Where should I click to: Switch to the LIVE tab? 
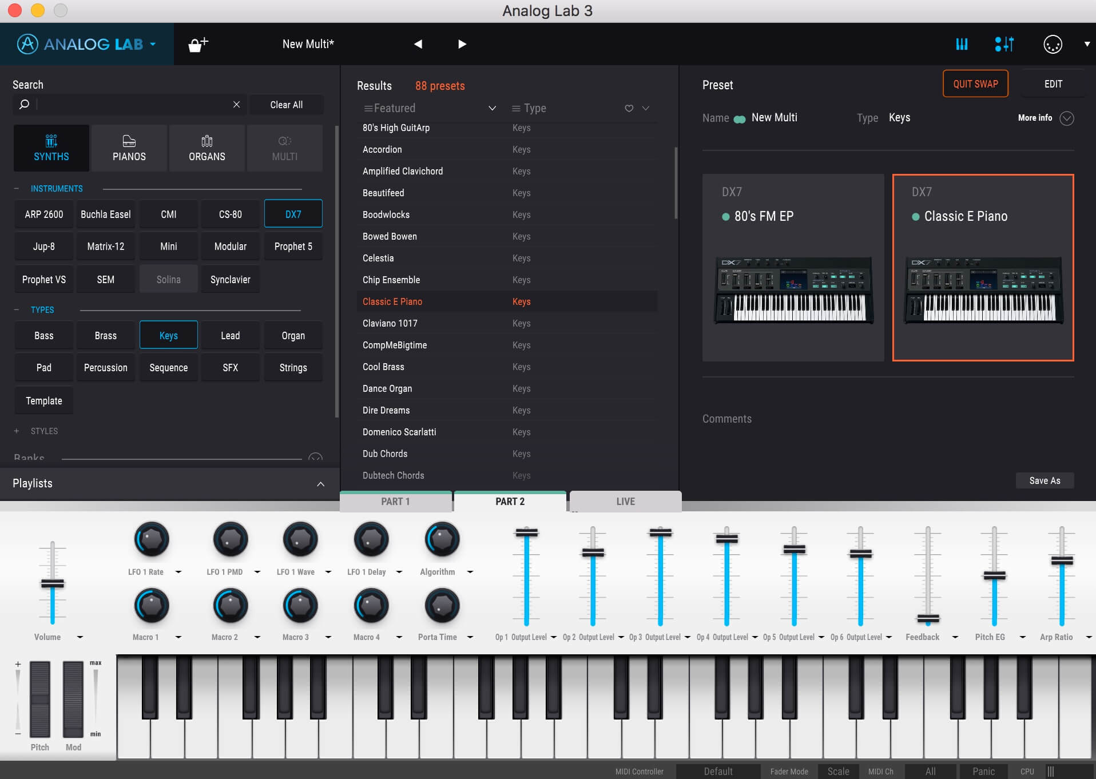626,501
